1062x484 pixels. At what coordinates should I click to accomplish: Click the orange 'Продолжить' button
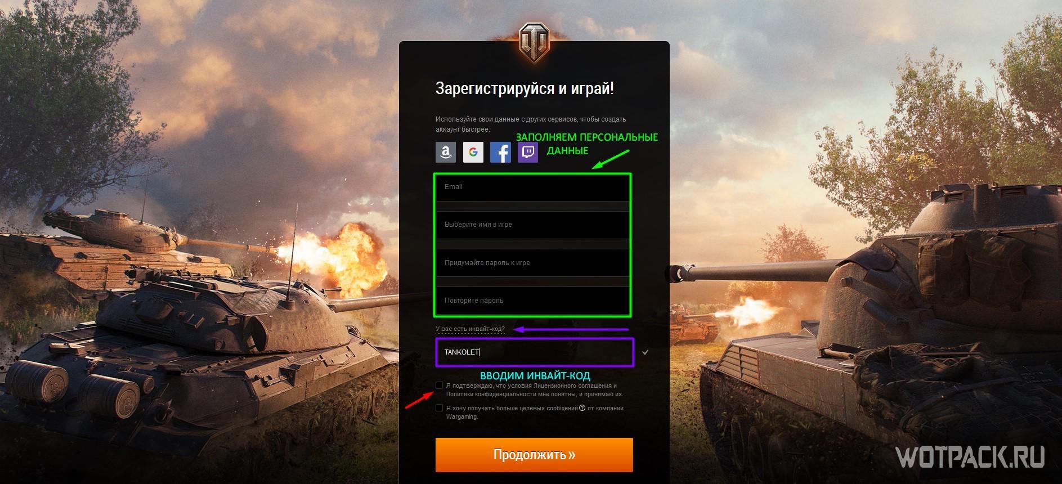(x=534, y=455)
